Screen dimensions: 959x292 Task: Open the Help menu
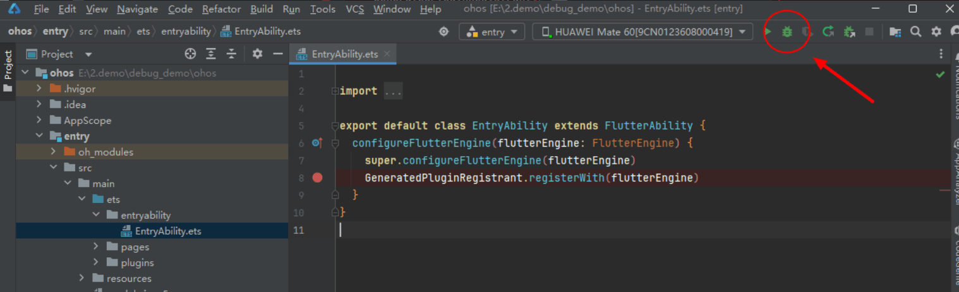click(x=431, y=9)
